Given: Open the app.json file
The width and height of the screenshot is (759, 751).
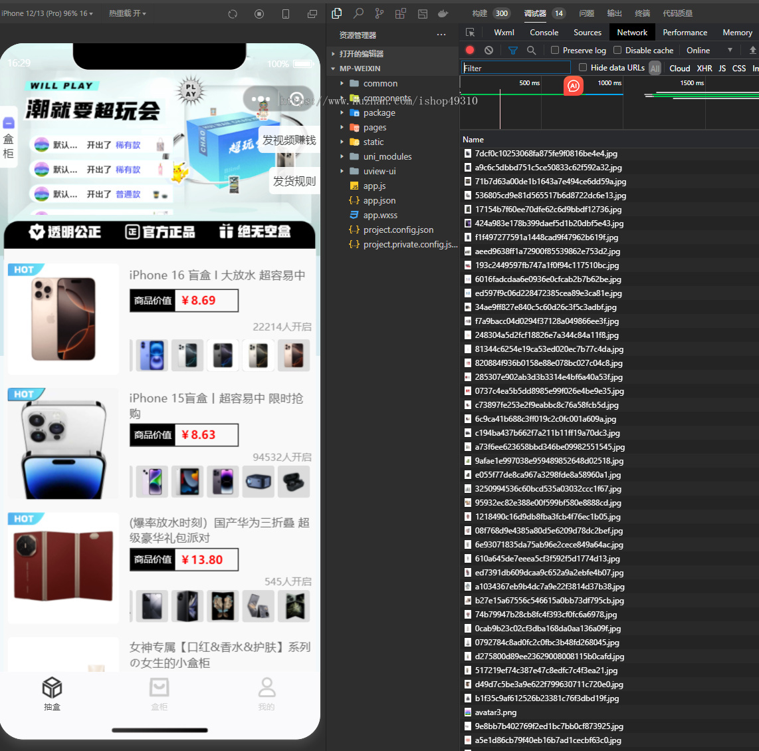Looking at the screenshot, I should (x=379, y=201).
